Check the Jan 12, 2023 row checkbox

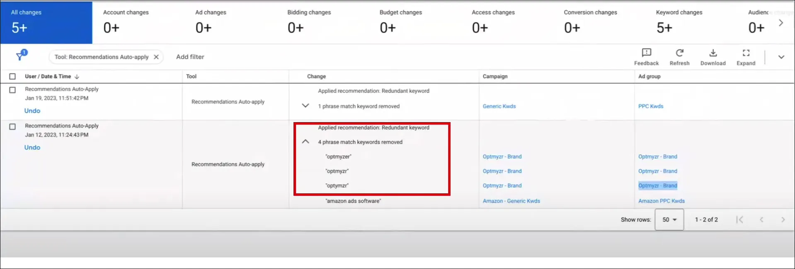[12, 127]
